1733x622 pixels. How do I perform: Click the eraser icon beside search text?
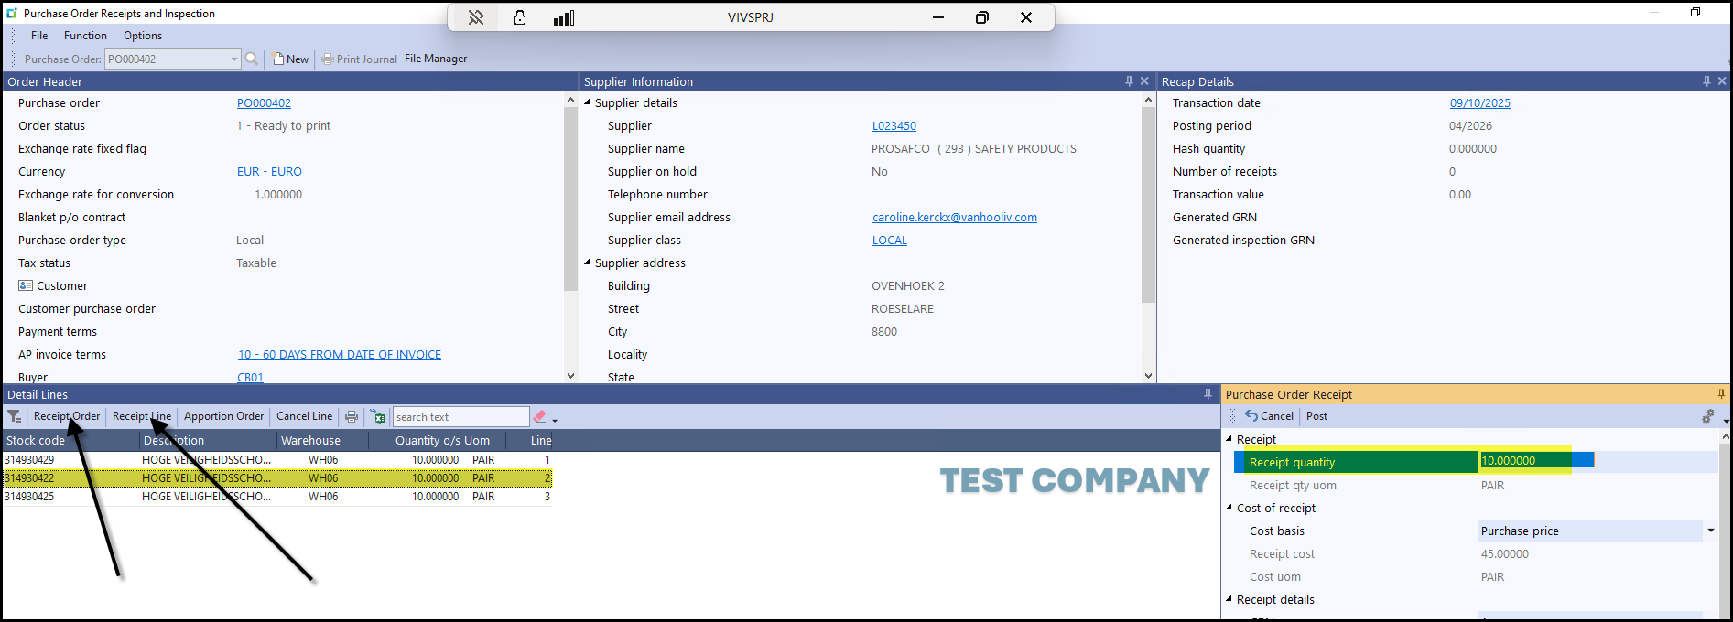click(539, 416)
